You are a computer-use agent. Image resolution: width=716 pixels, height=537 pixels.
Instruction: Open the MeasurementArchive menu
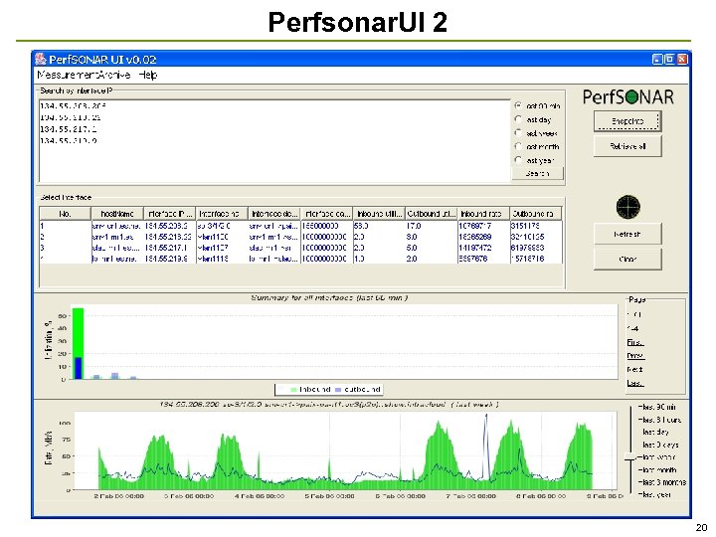tap(84, 75)
